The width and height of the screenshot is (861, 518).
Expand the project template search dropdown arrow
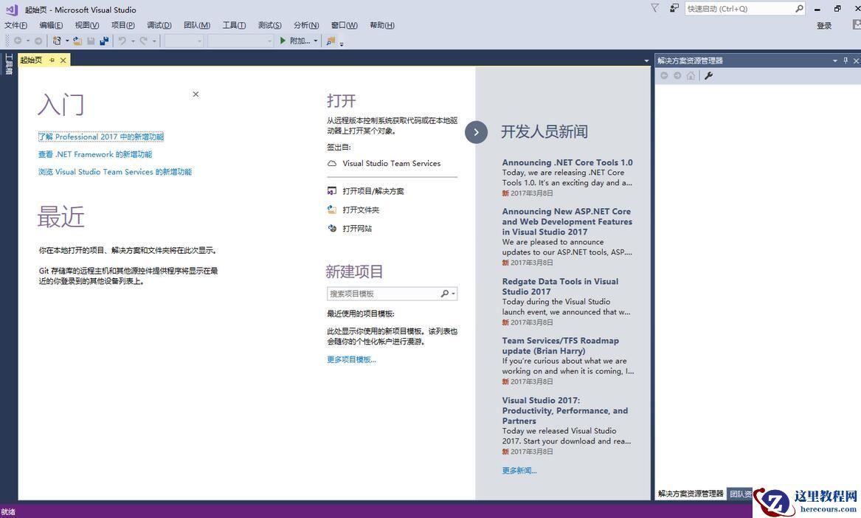pyautogui.click(x=453, y=294)
